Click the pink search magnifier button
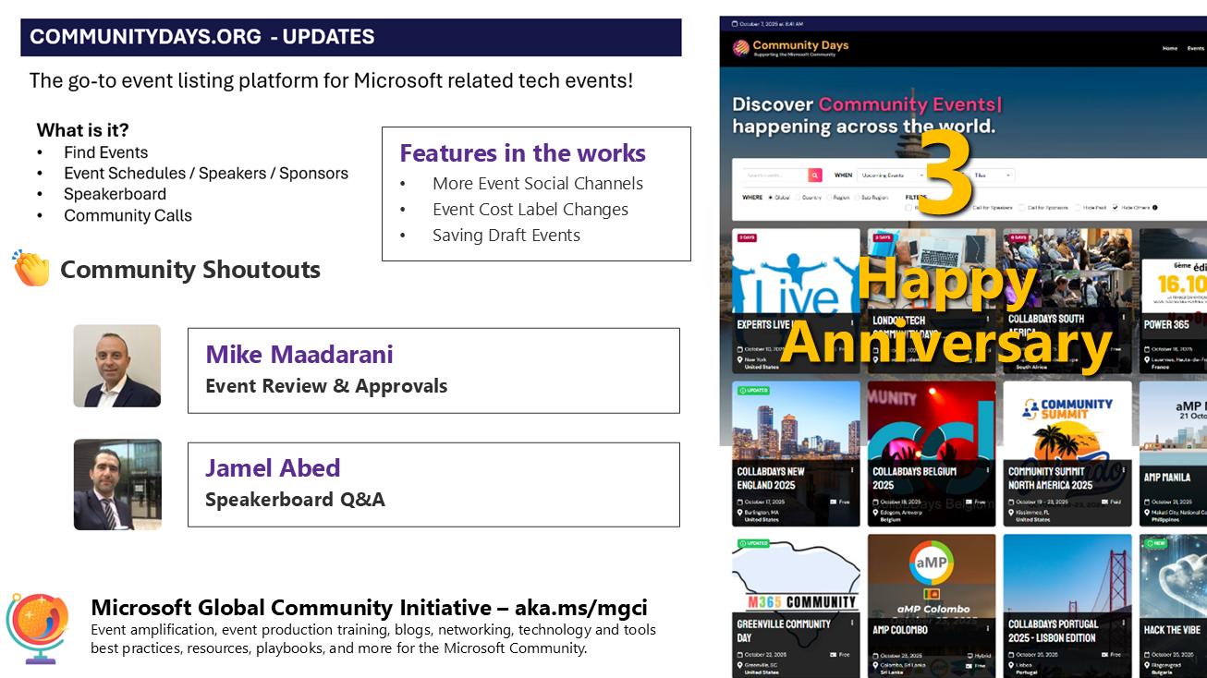The width and height of the screenshot is (1207, 678). (815, 175)
